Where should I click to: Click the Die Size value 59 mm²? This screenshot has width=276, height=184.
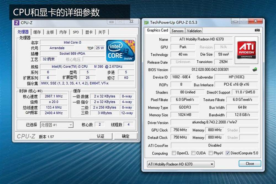tap(223, 54)
